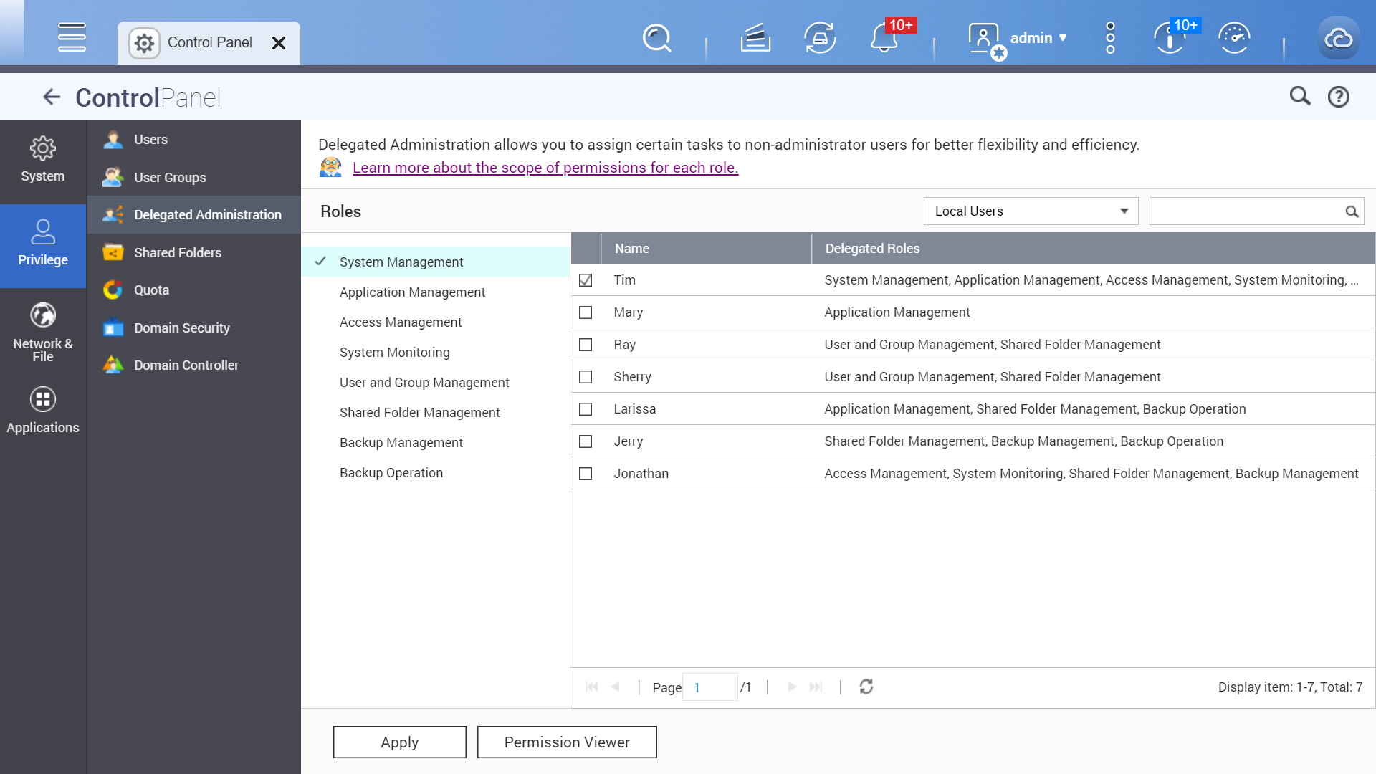Enable checkbox for Mary's user row
Screen dimensions: 1376x774
pyautogui.click(x=585, y=312)
